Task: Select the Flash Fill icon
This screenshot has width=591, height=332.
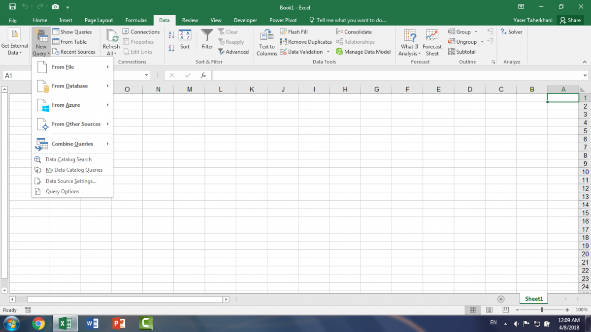Action: (284, 31)
